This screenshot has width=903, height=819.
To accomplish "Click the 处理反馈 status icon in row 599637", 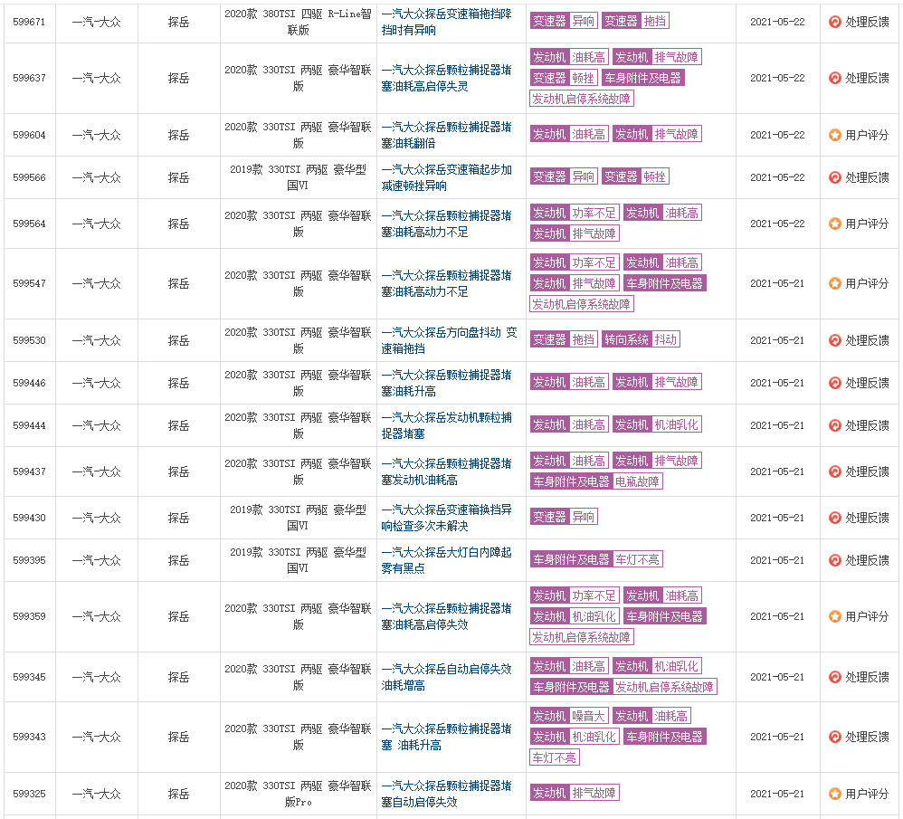I will (x=834, y=78).
